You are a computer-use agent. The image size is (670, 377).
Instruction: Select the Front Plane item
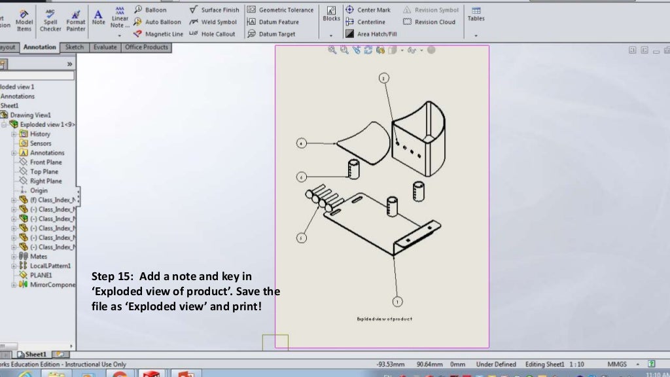pyautogui.click(x=41, y=162)
